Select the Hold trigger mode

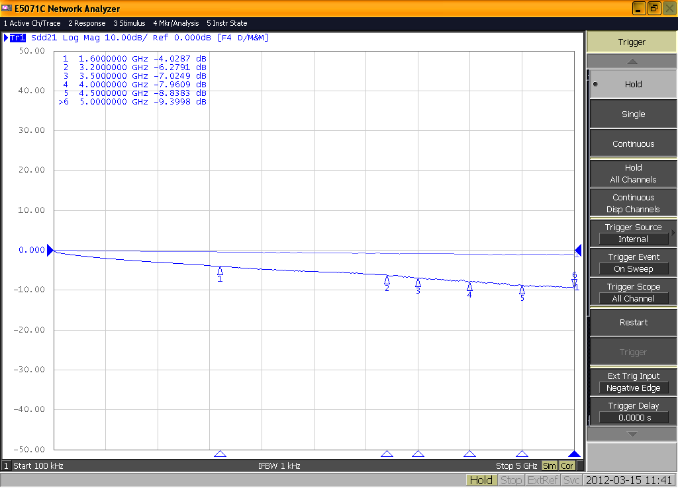tap(632, 84)
